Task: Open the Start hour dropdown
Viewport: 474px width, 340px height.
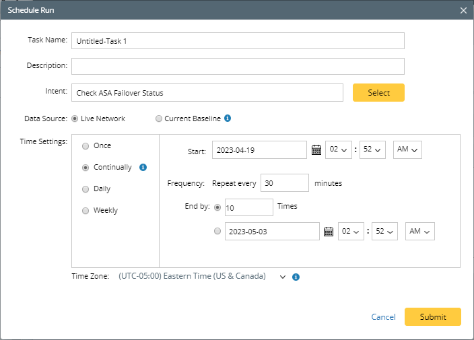Action: click(x=338, y=150)
